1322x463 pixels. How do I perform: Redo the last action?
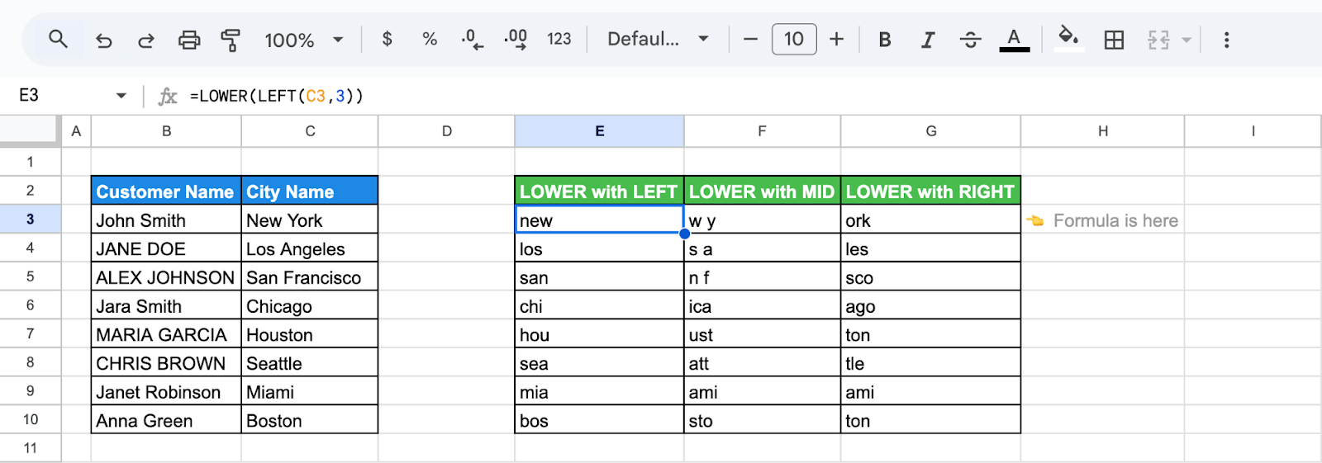click(x=146, y=40)
